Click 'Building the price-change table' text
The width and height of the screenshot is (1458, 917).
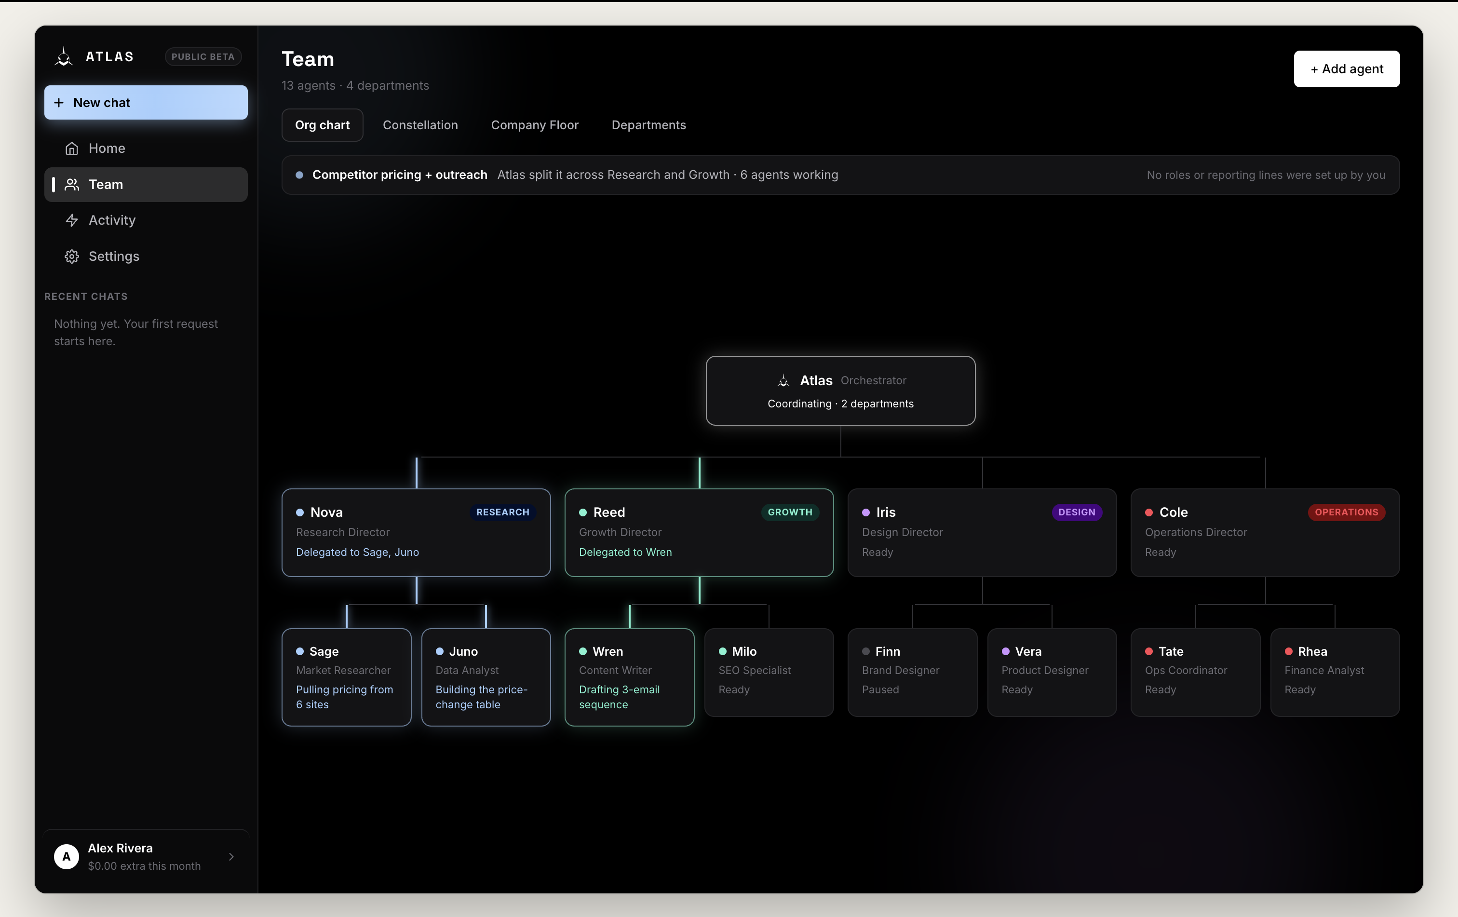point(481,697)
